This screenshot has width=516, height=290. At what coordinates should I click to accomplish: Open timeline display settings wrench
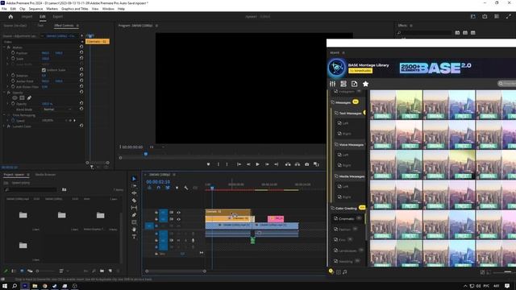(x=186, y=188)
